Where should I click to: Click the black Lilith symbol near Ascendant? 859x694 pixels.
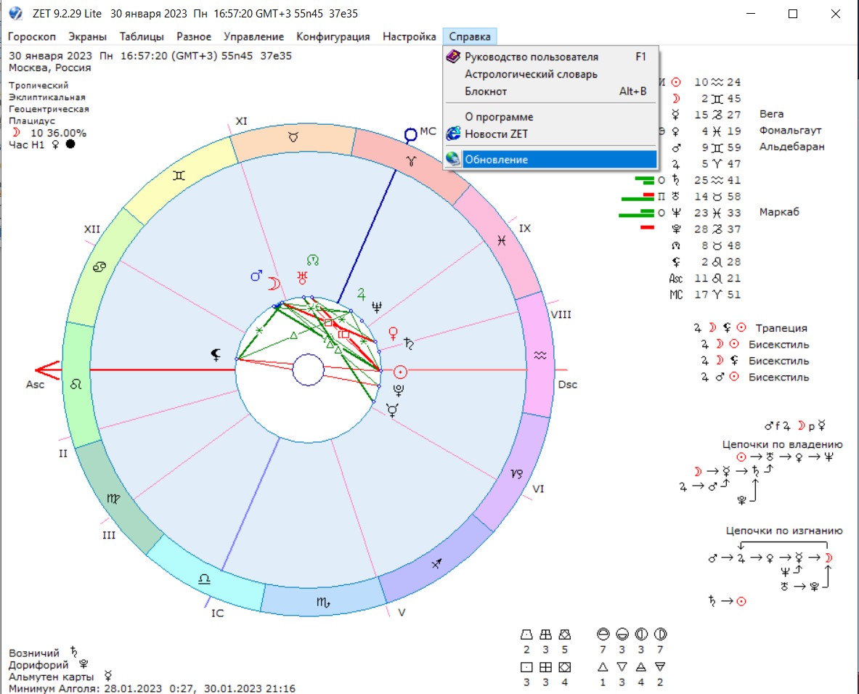(216, 354)
